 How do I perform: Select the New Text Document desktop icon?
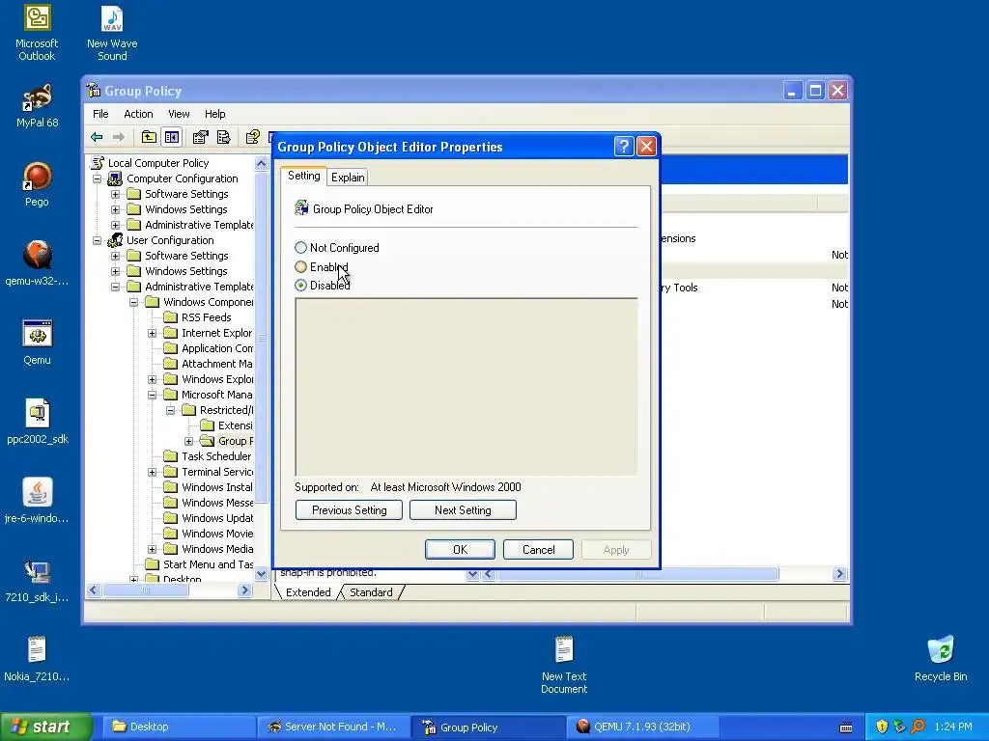[x=564, y=665]
